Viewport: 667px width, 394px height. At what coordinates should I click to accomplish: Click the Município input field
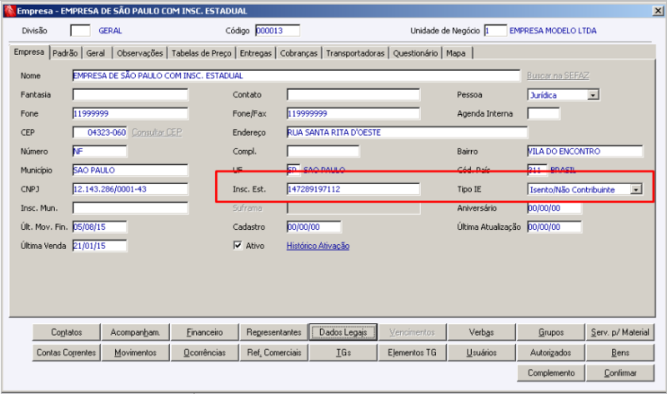[x=130, y=170]
